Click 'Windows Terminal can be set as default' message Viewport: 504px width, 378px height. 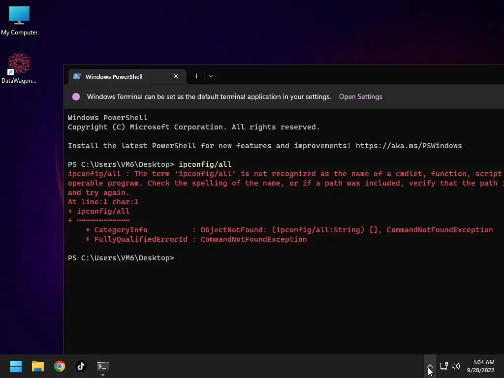[209, 97]
